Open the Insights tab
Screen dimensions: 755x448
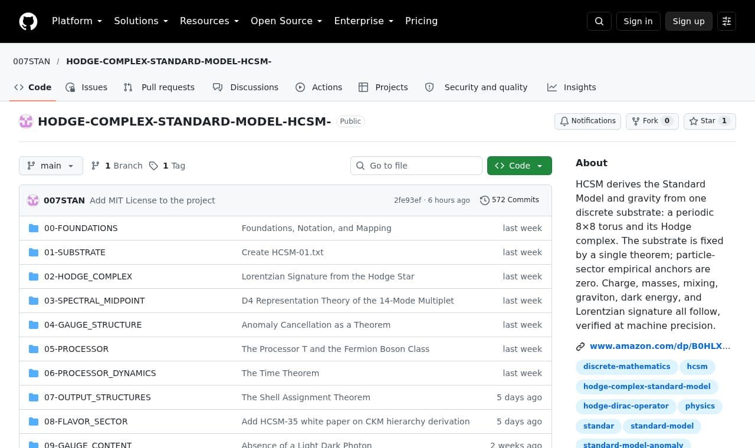tap(572, 87)
